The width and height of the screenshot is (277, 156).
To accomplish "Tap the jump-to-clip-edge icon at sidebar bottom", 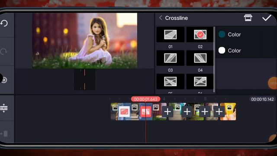I will (x=4, y=134).
